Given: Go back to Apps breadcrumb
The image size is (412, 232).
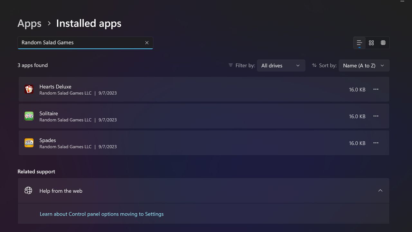Looking at the screenshot, I should (29, 23).
